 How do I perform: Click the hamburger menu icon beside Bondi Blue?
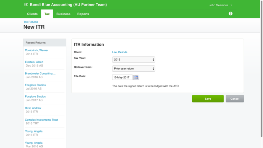[x=26, y=5]
